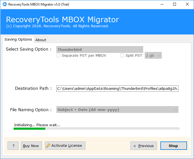Click the 'Destination Path :' label
Screen dimensions: 194x159
(33, 88)
